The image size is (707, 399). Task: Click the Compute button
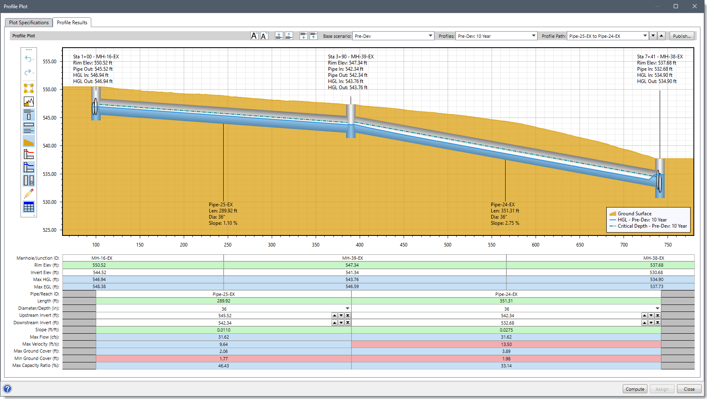pos(635,389)
